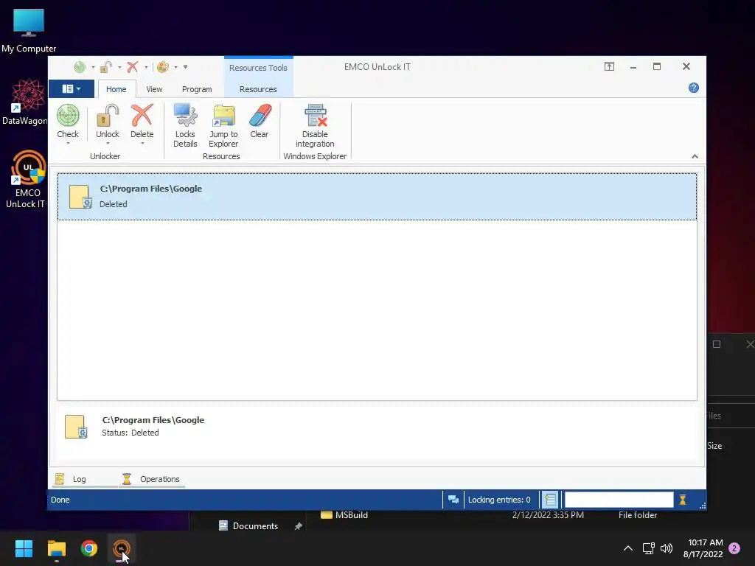Click the taskbar clock showing 10:17 AM
The image size is (755, 566).
click(703, 548)
